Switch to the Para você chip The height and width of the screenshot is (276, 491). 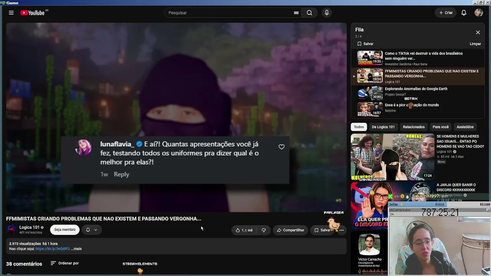coord(440,127)
